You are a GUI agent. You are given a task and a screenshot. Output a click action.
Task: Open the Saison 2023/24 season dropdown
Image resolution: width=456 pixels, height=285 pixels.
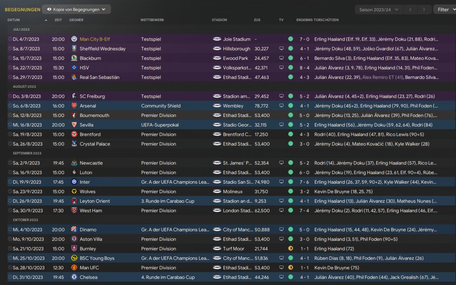click(x=379, y=10)
